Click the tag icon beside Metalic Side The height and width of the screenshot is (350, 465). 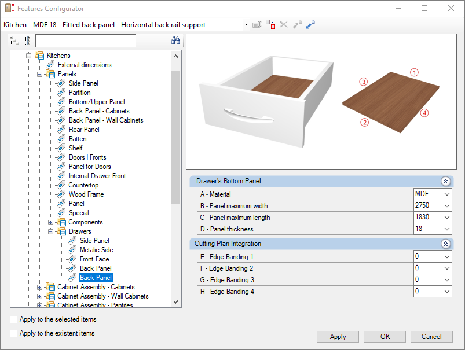point(72,250)
